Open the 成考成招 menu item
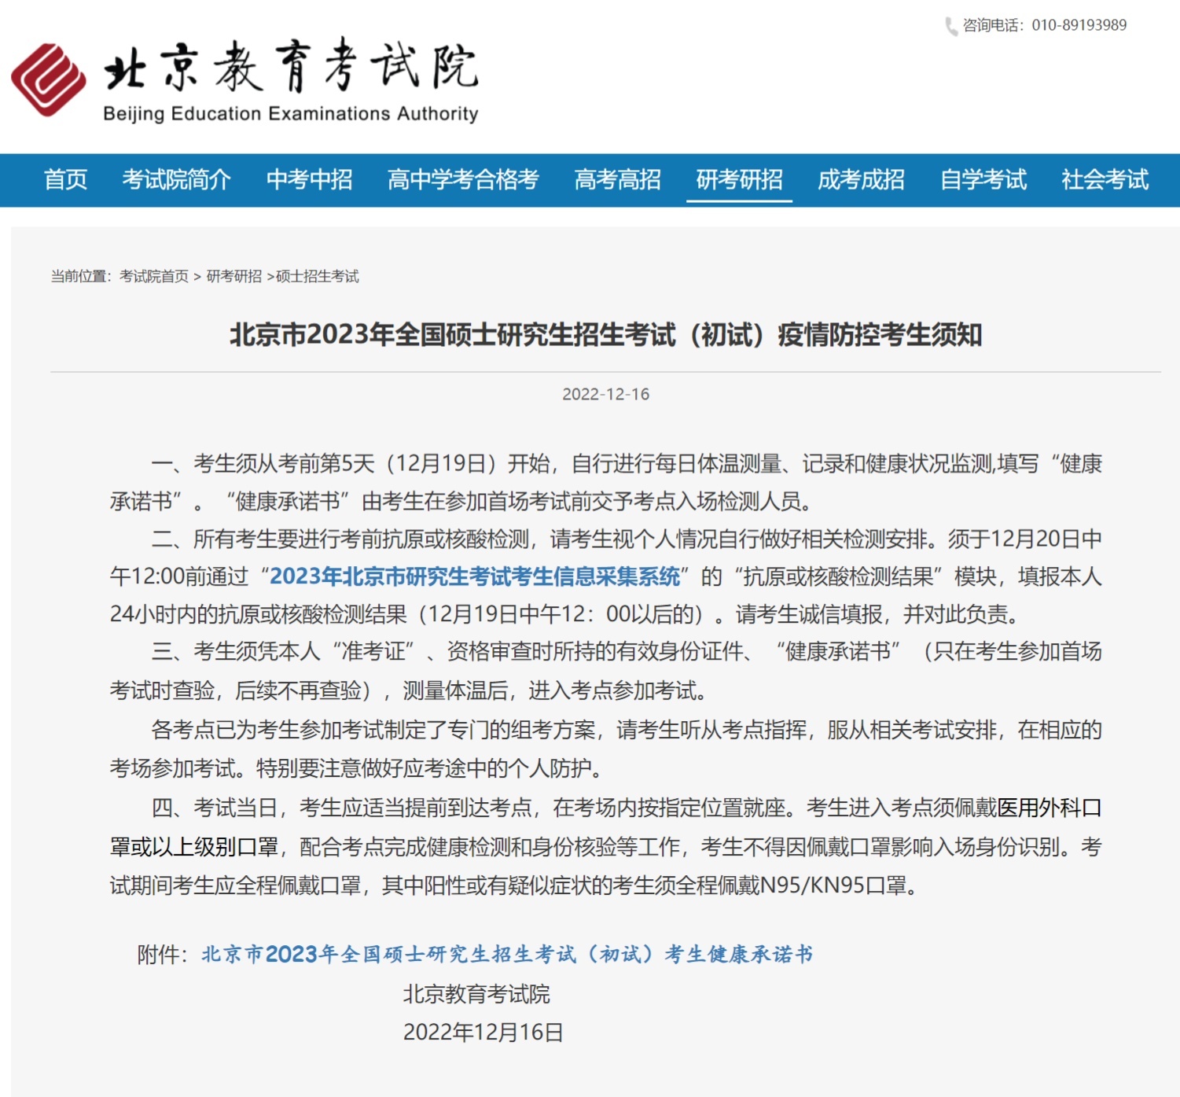Screen dimensions: 1180x1097 pyautogui.click(x=861, y=180)
